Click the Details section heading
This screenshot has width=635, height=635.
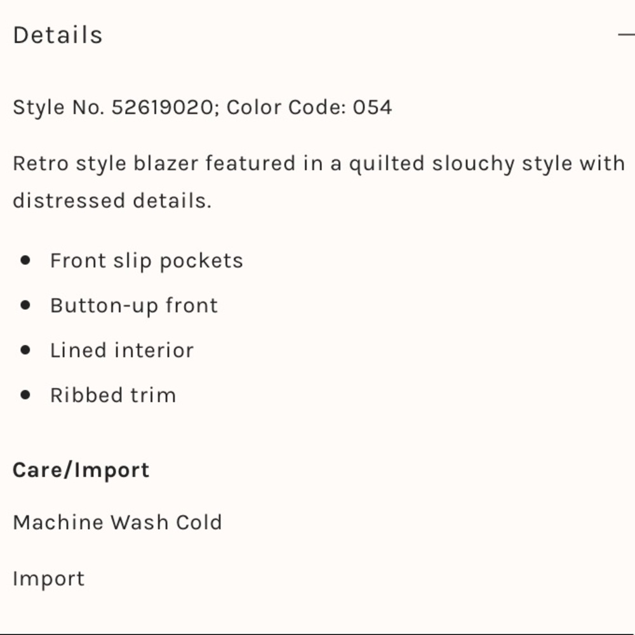pos(58,35)
